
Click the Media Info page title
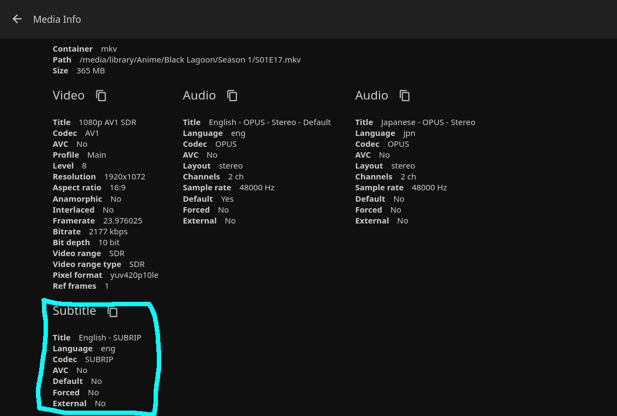click(x=57, y=19)
